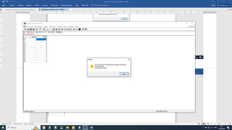Click the Open file icon in Modbus Poll toolbar
Screen dimensions: 232x130
coord(28,29)
